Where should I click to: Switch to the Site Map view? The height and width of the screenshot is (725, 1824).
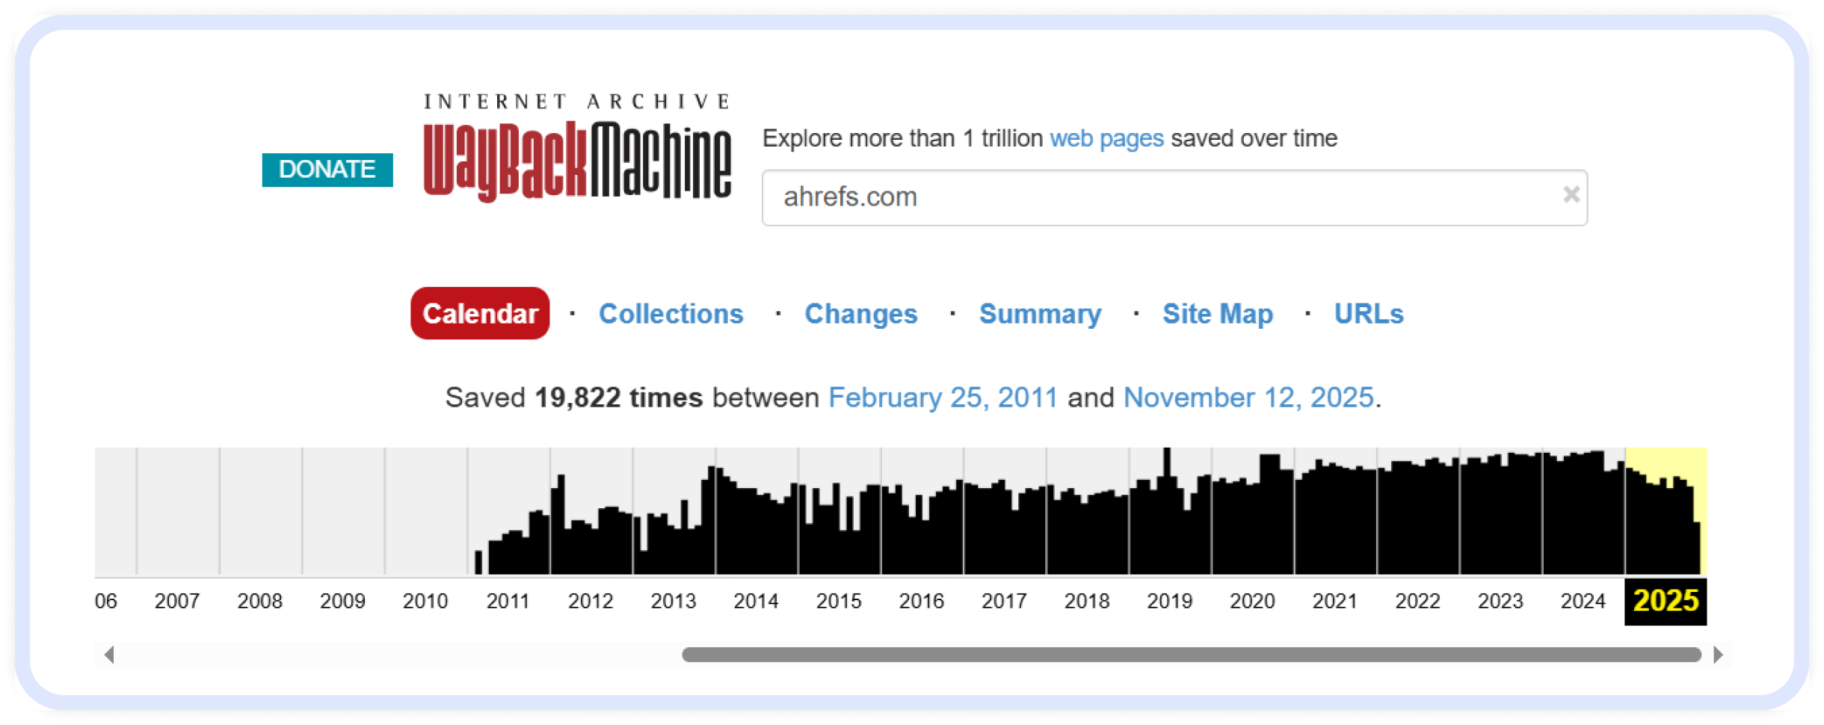(1217, 314)
